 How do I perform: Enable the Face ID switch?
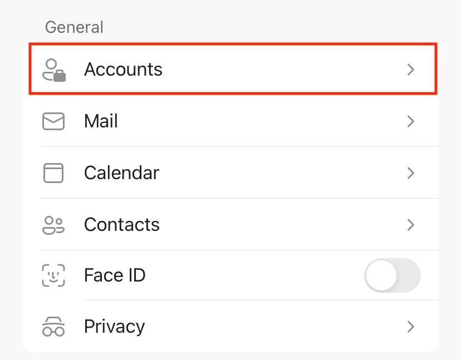coord(392,275)
